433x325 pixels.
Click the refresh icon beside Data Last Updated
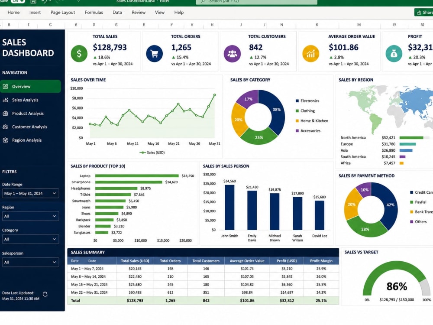(45, 294)
